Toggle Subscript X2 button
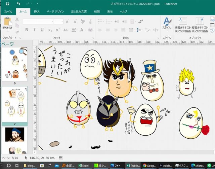The image size is (215, 169). [50, 30]
